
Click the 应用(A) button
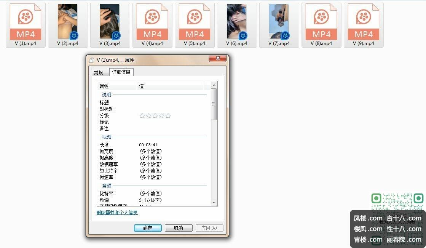pyautogui.click(x=209, y=228)
